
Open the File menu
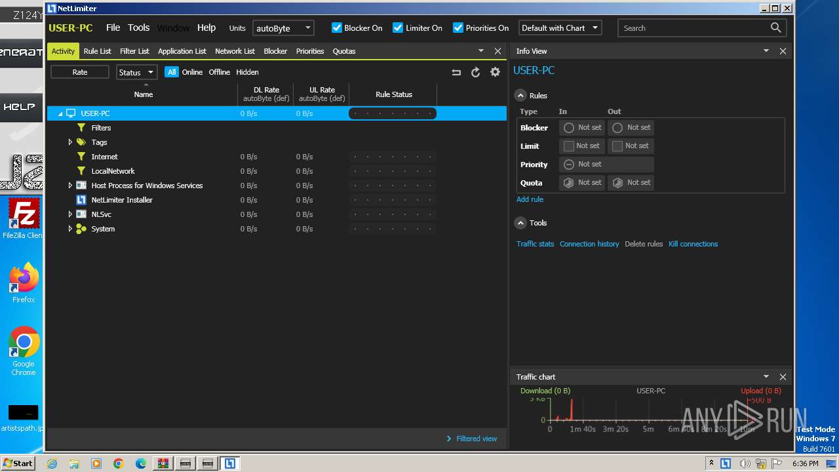(113, 28)
